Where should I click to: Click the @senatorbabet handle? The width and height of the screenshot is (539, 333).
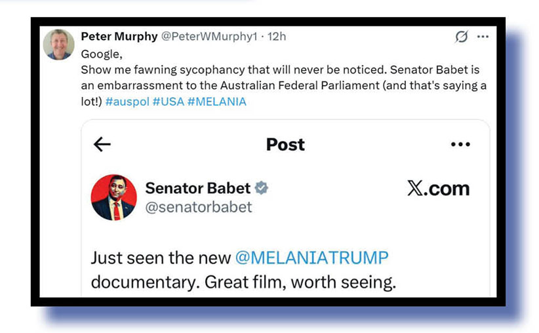(198, 207)
